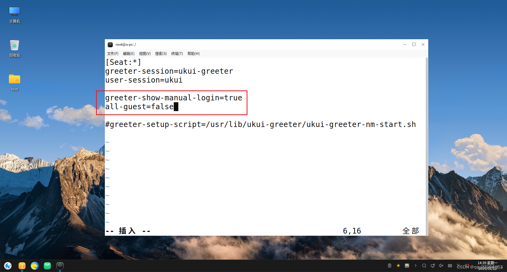Click the greeter-show-manual-login=true line
507x272 pixels.
pyautogui.click(x=174, y=98)
